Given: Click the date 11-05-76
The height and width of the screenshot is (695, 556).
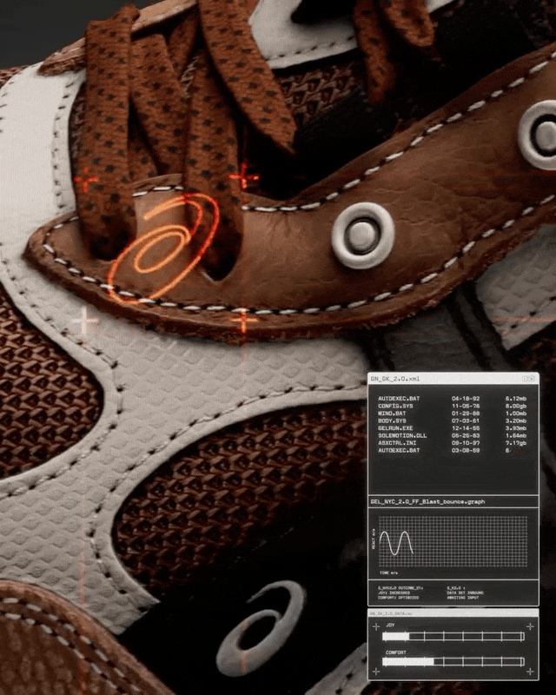Looking at the screenshot, I should point(466,406).
